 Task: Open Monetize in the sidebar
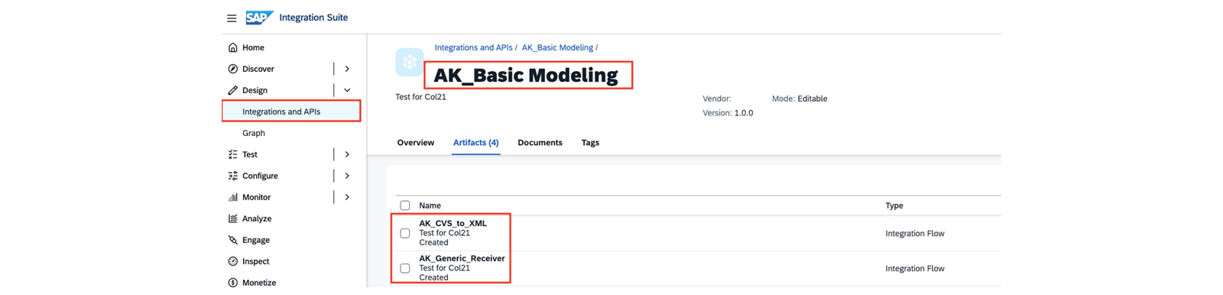pos(259,283)
